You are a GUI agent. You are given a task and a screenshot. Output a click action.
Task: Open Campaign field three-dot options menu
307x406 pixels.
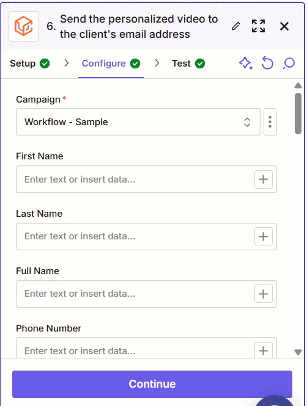point(270,122)
